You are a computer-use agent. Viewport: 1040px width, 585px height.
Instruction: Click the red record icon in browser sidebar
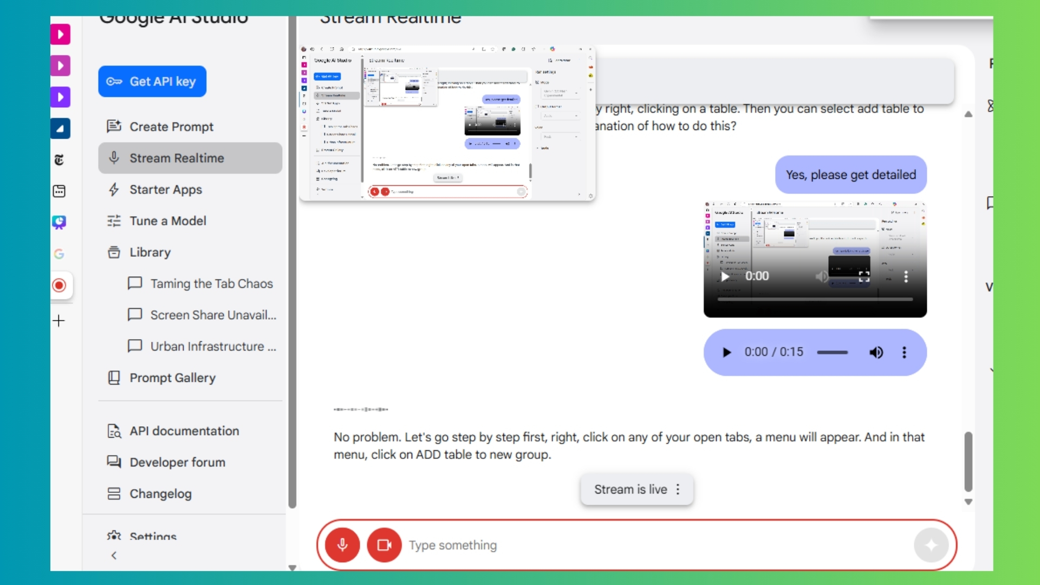click(x=59, y=285)
